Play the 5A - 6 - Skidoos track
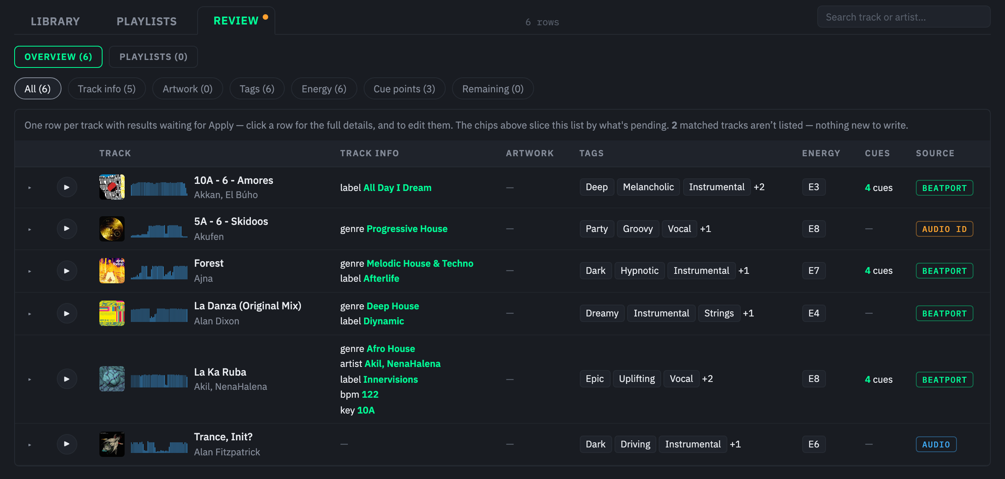 tap(66, 229)
